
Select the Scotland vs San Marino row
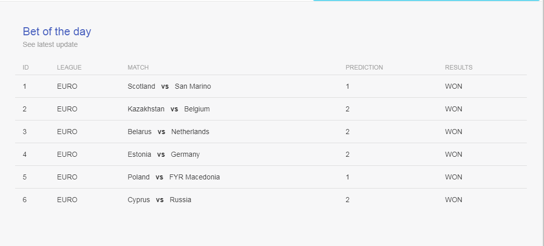[271, 86]
